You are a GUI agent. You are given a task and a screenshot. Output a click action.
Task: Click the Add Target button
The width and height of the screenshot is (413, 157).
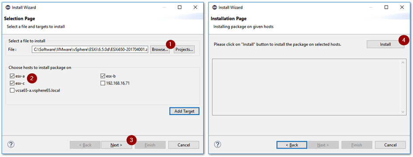click(x=184, y=111)
